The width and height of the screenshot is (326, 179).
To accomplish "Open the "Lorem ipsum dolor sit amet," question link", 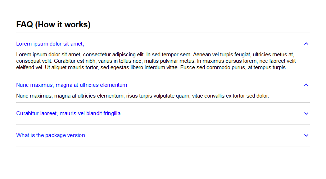I will (50, 44).
